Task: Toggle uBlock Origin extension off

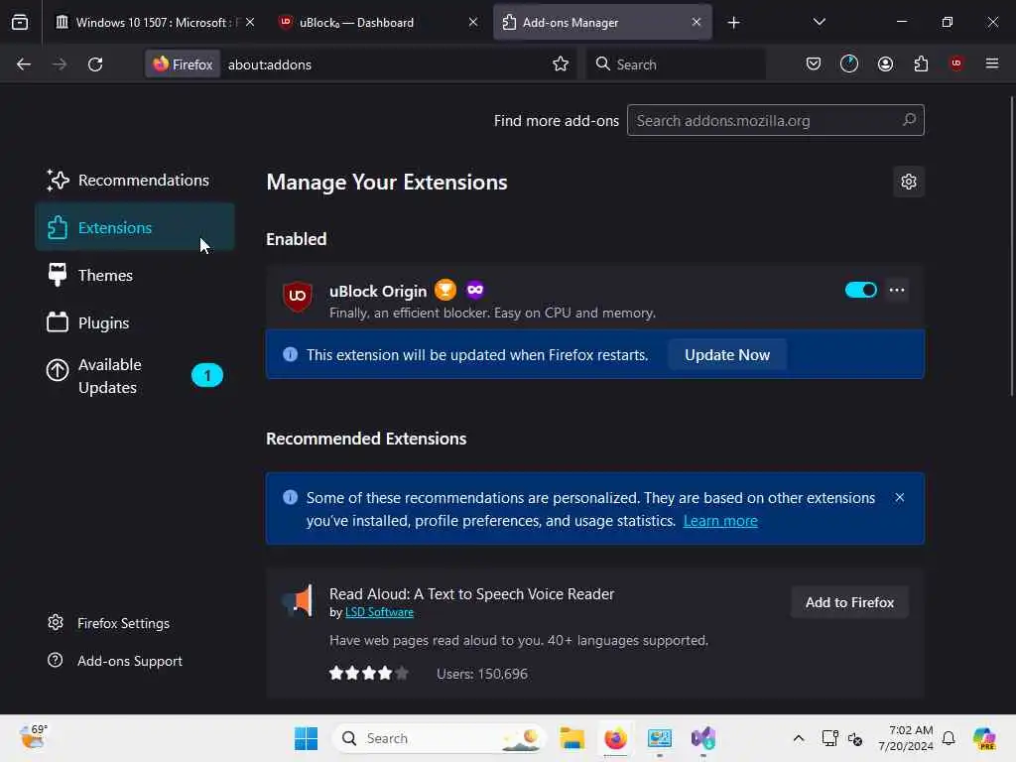Action: tap(860, 290)
